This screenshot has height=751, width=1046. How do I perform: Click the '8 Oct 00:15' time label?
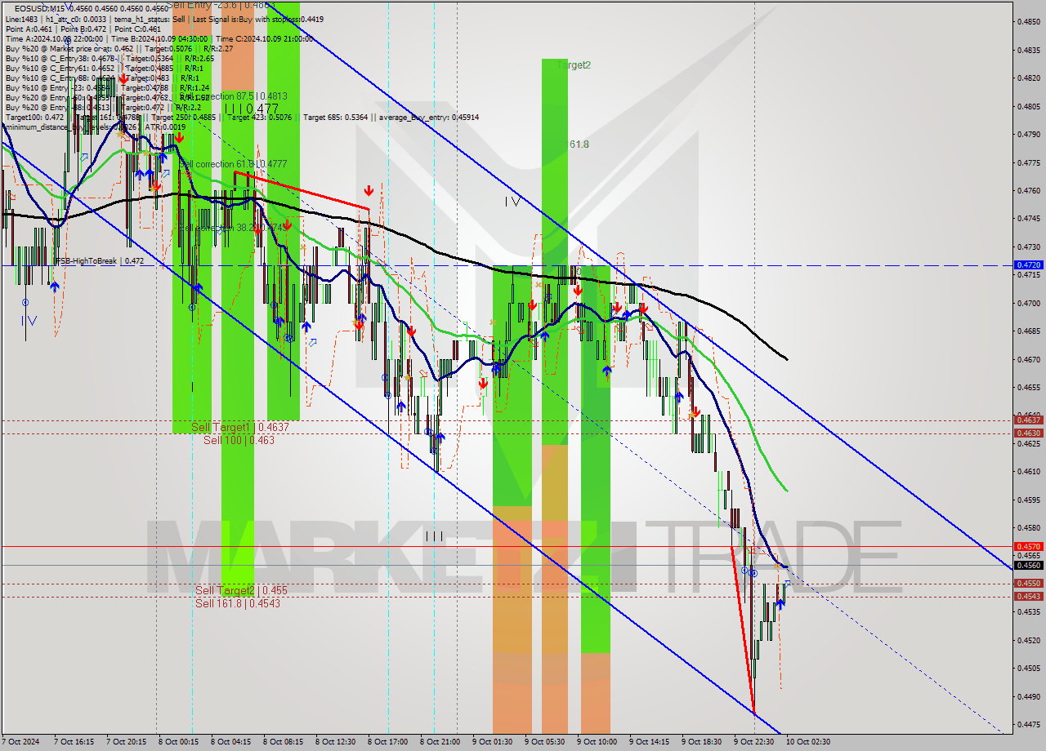pos(178,742)
